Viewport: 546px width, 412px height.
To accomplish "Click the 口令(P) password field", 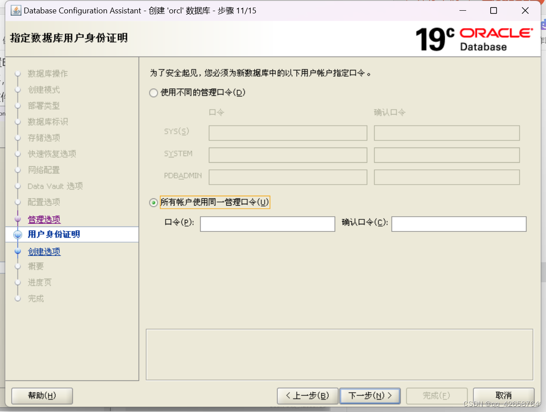I will tap(267, 224).
